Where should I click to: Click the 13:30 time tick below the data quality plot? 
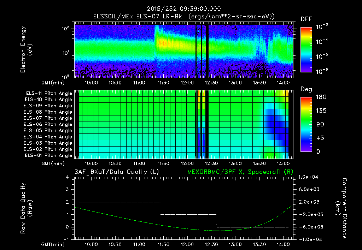[x=259, y=244]
